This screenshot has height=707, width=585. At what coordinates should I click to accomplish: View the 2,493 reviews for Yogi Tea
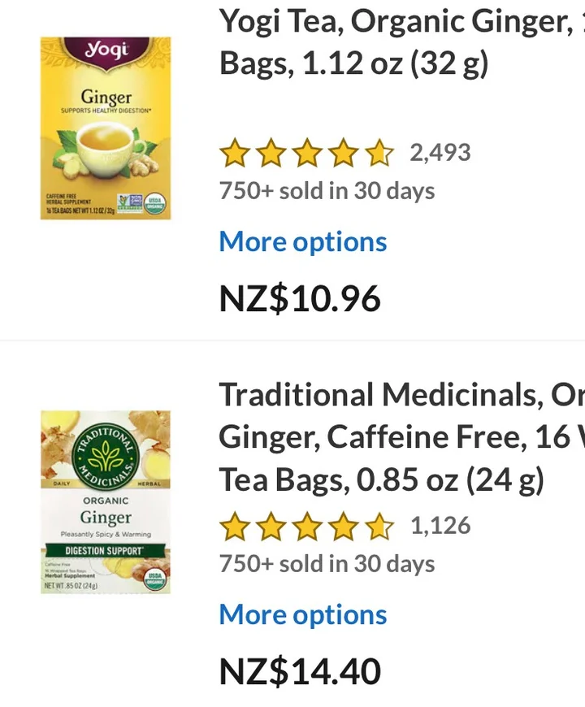click(440, 152)
